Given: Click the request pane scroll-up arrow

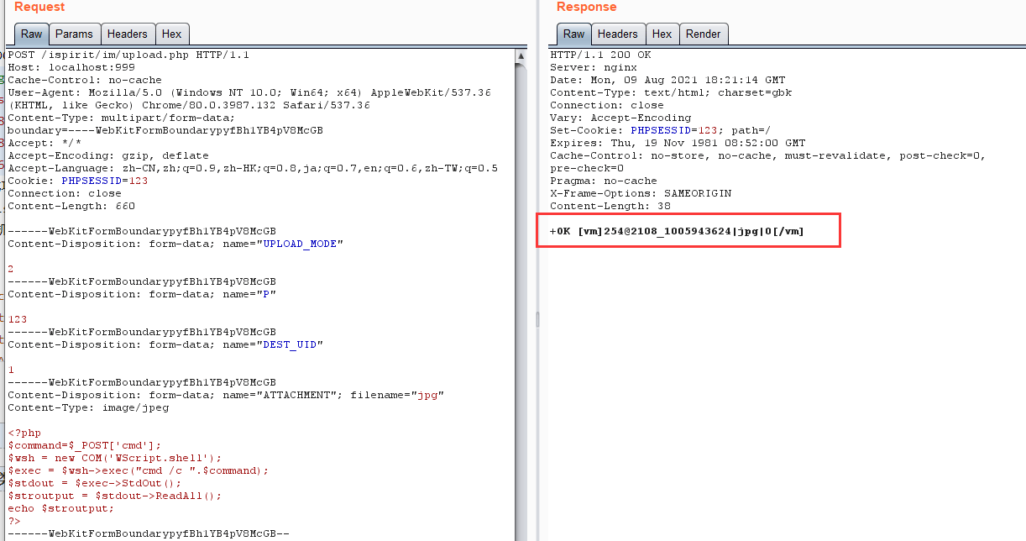Looking at the screenshot, I should 521,55.
